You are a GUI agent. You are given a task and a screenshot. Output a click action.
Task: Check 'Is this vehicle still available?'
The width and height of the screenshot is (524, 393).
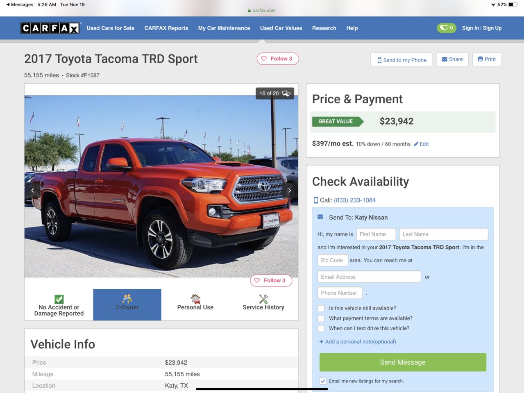pos(321,309)
